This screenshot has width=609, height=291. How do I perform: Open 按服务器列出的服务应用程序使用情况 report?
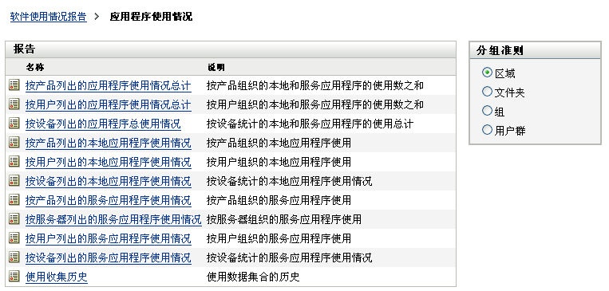click(x=113, y=219)
